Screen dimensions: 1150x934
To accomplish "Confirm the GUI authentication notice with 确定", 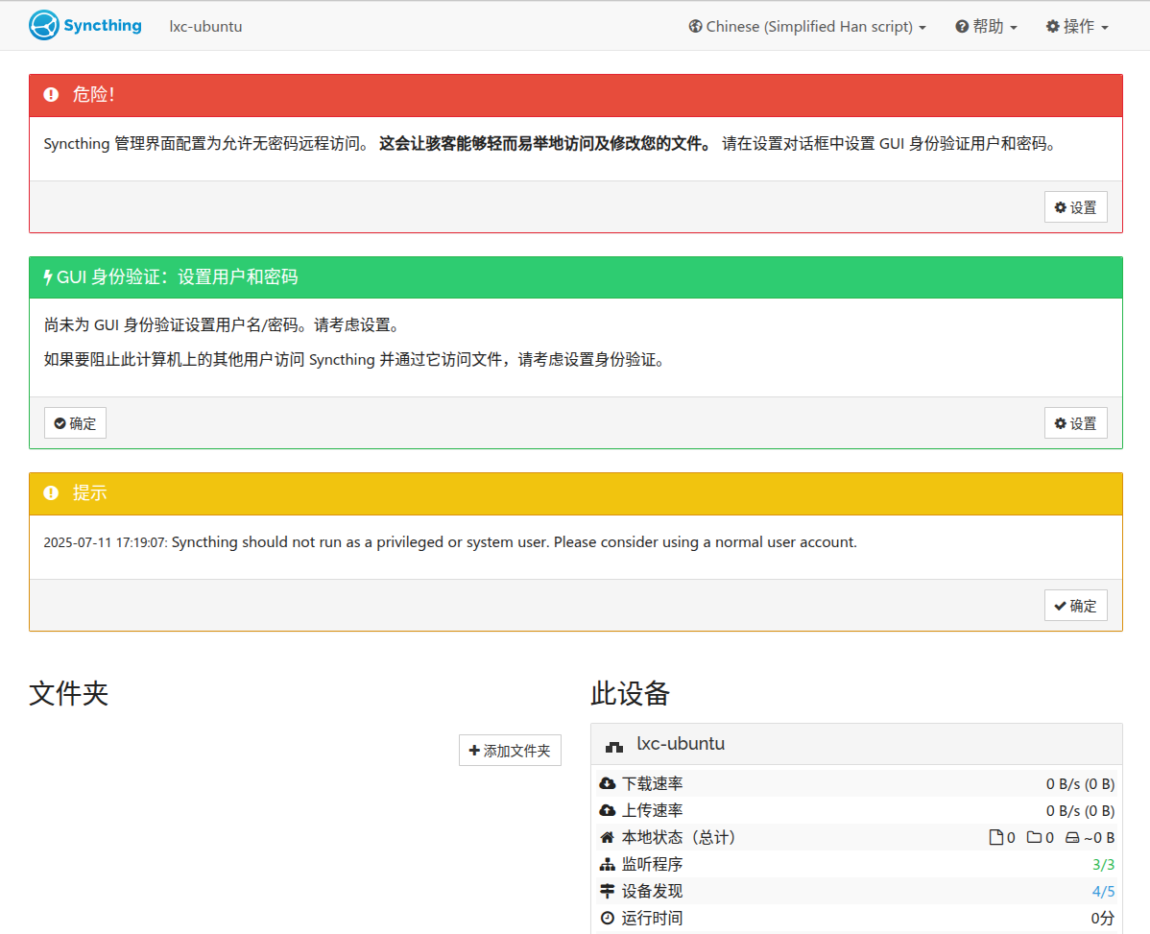I will 75,423.
